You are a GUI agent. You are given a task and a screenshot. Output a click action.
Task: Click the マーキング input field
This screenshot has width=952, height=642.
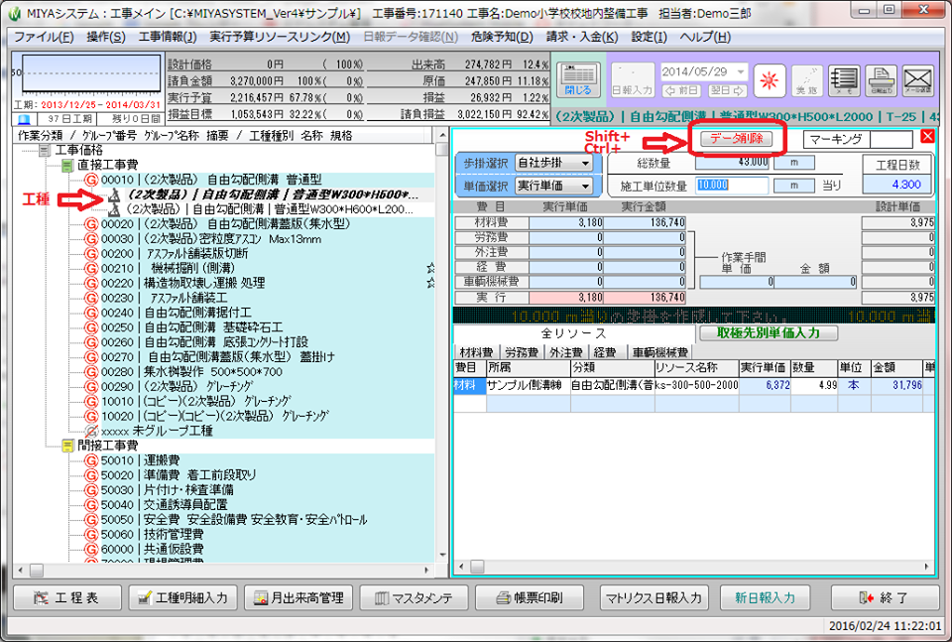pos(891,140)
